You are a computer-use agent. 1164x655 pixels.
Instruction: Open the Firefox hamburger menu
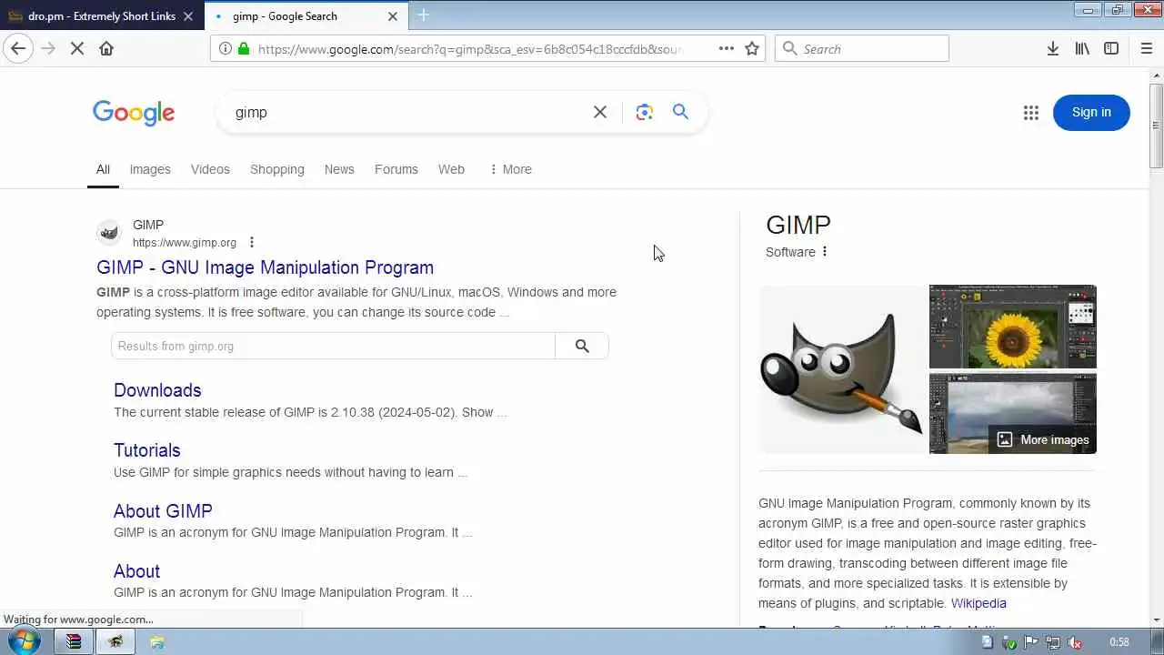pyautogui.click(x=1146, y=48)
